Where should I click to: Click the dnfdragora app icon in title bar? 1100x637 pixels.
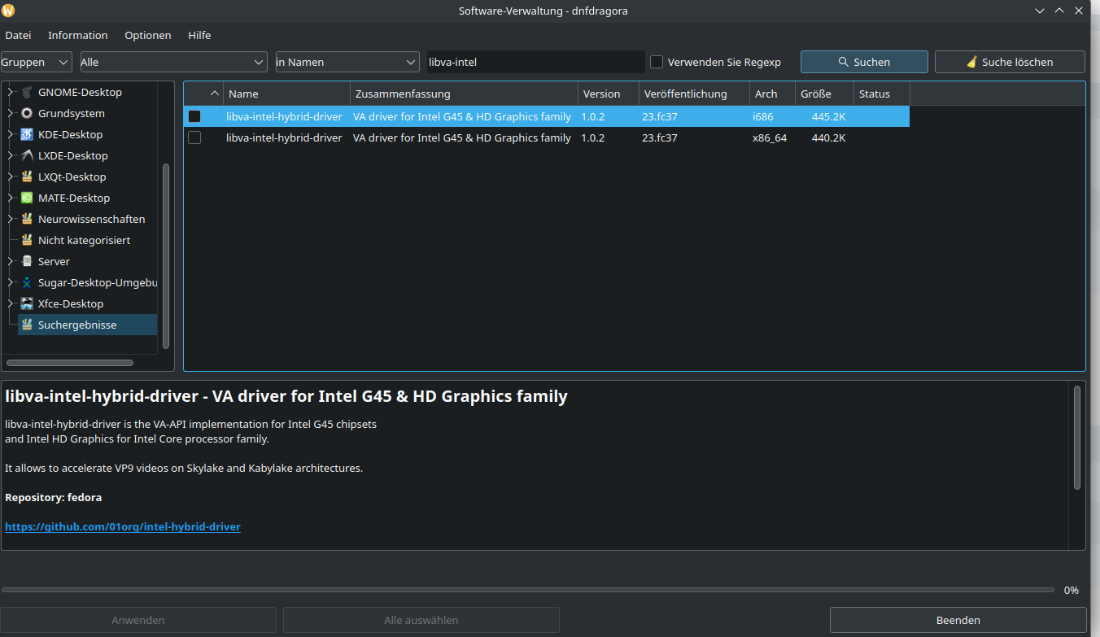[x=9, y=11]
